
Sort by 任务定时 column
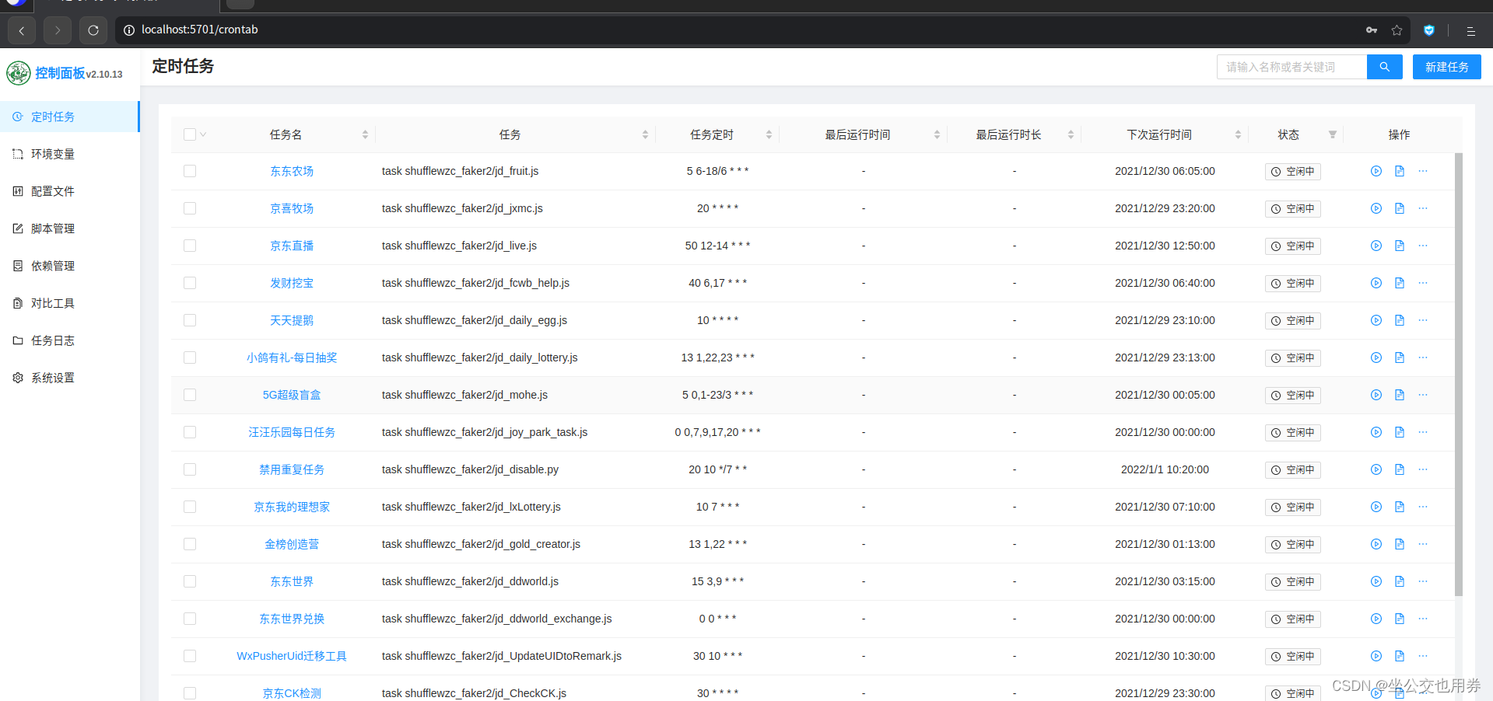[x=769, y=134]
